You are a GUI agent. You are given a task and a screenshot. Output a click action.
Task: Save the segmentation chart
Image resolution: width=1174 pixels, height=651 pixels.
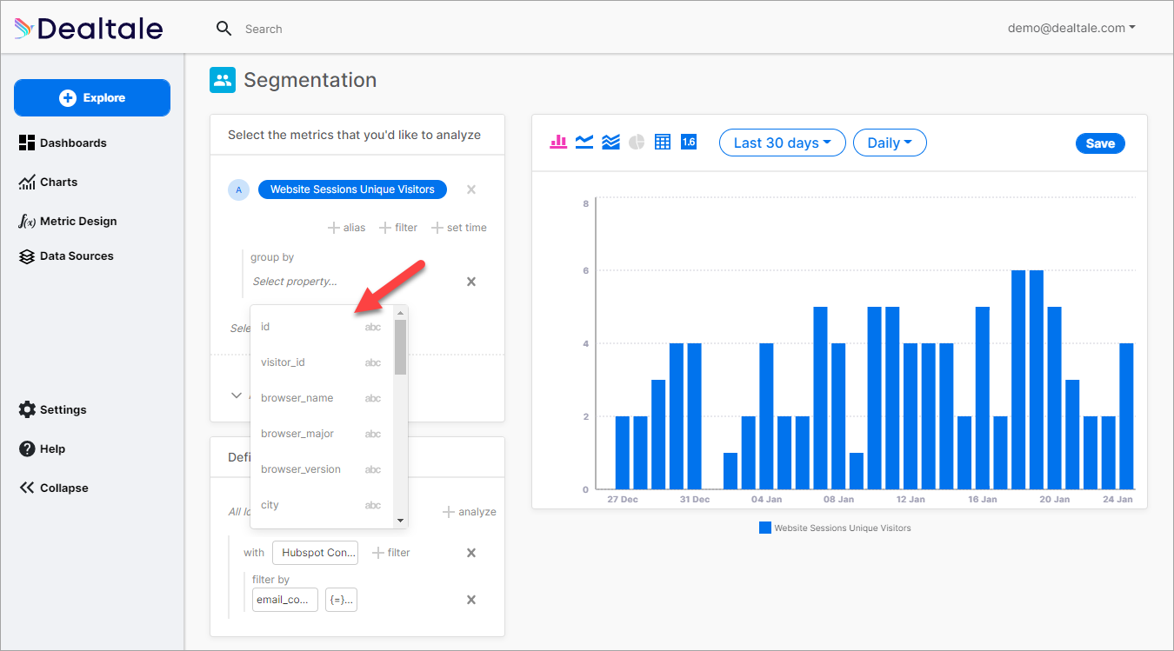(1100, 143)
